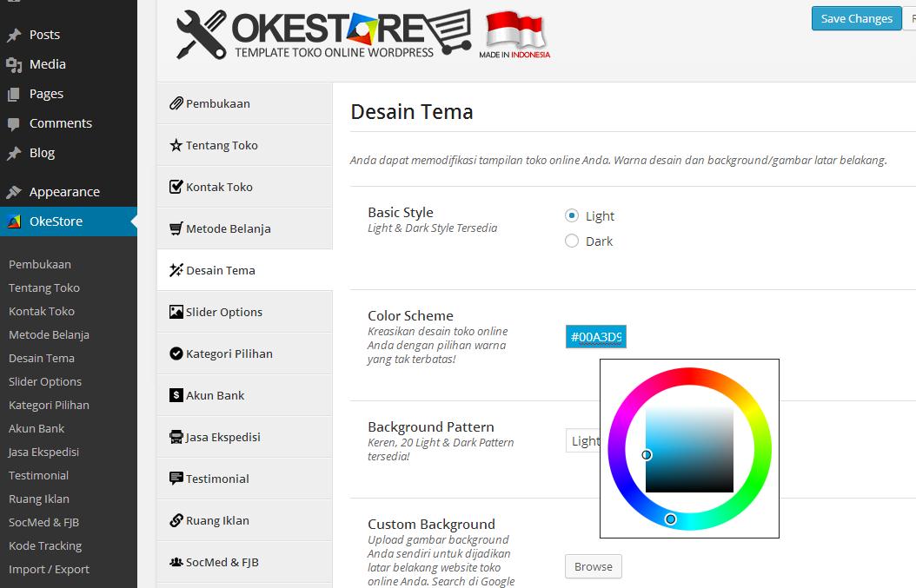The height and width of the screenshot is (588, 916).
Task: Click Browse to upload custom background
Action: (x=594, y=566)
